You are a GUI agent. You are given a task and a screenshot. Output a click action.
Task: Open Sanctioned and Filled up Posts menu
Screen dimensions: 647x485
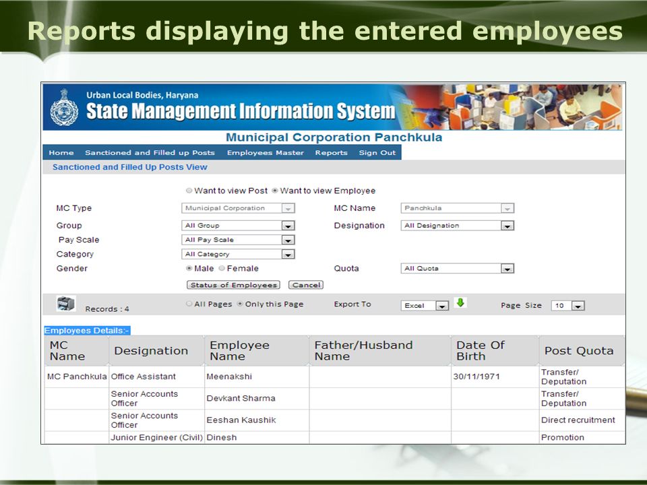(x=150, y=153)
